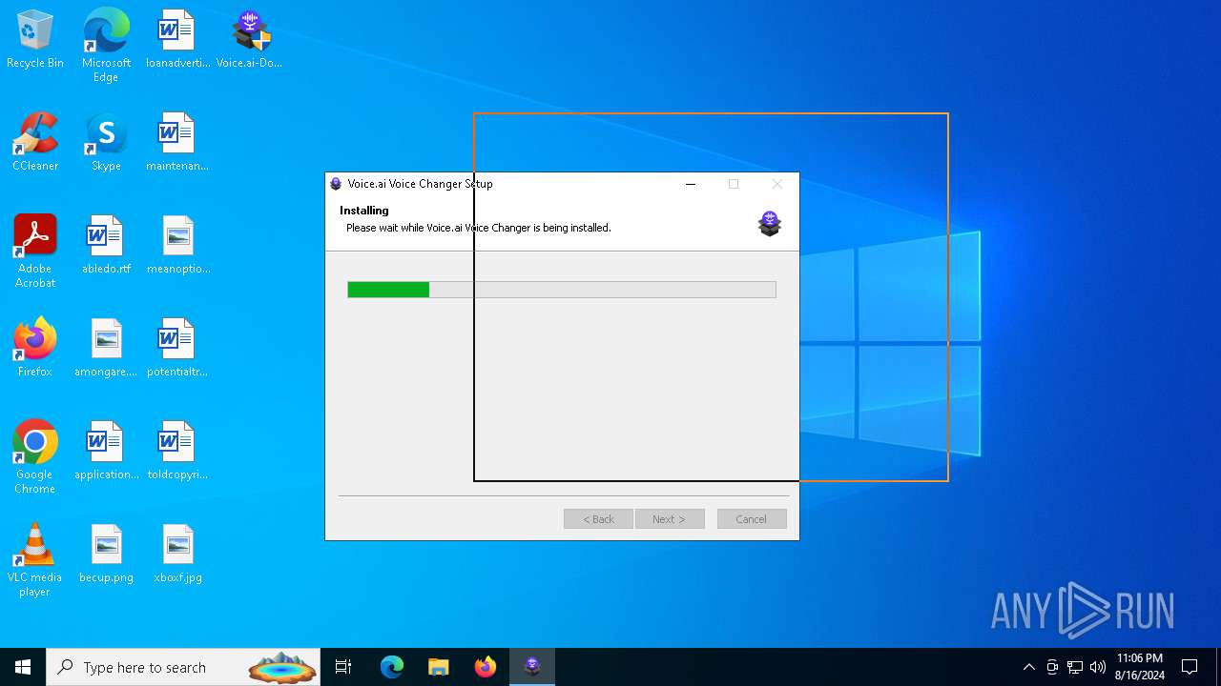Open the Windows Start menu

pyautogui.click(x=23, y=667)
